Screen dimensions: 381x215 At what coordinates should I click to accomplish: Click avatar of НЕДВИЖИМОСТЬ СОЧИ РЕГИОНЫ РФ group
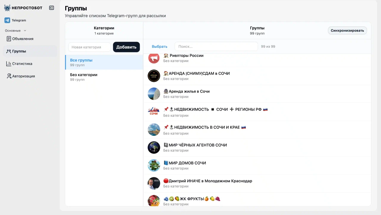(154, 112)
